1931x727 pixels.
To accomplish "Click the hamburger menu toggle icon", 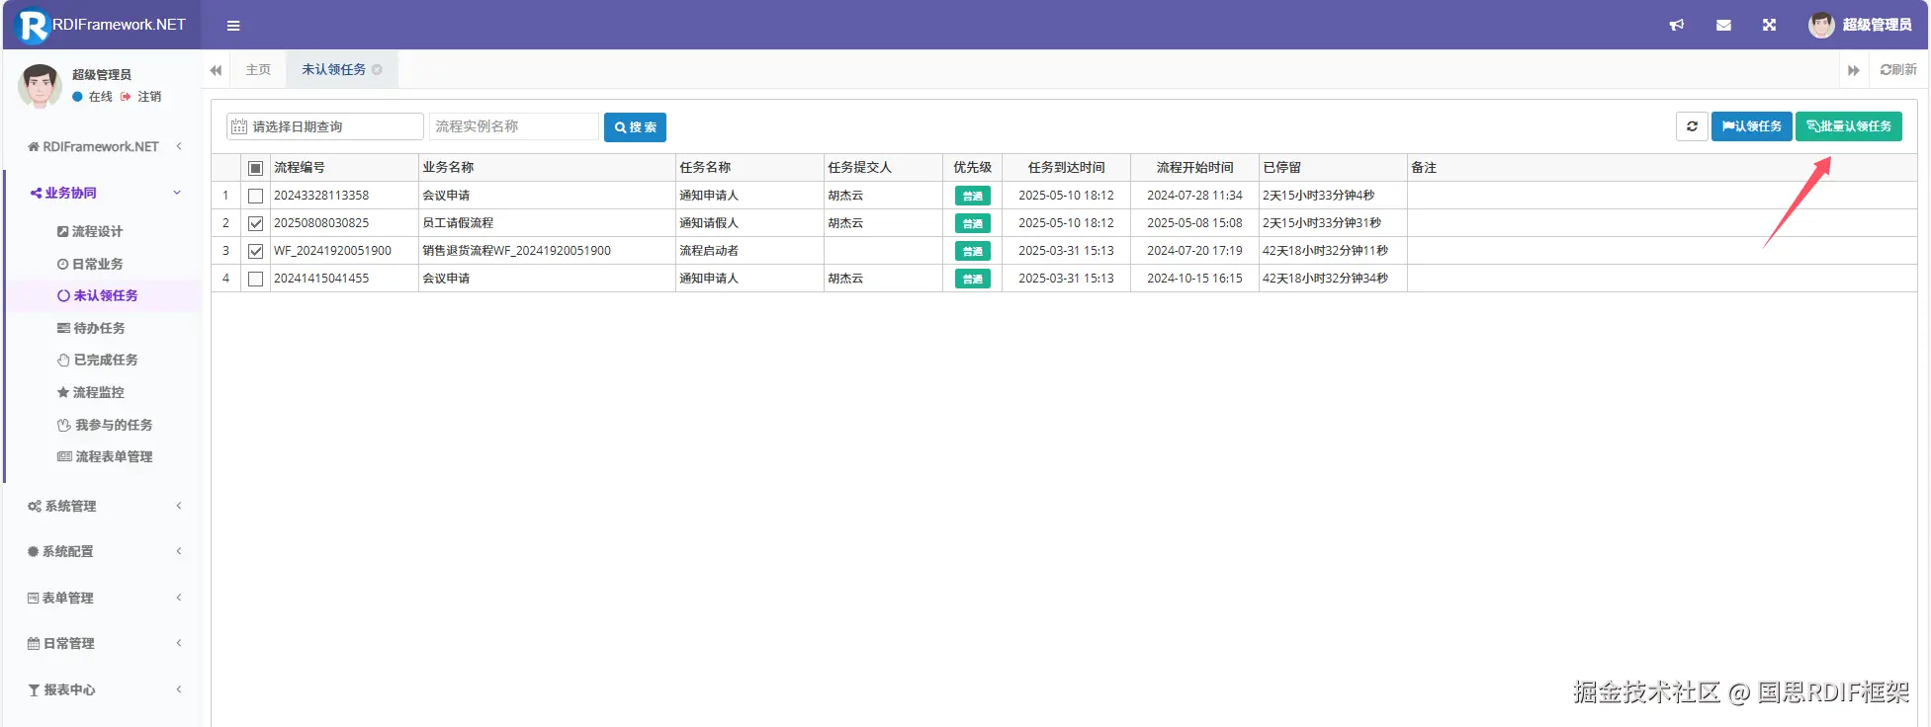I will tap(233, 26).
